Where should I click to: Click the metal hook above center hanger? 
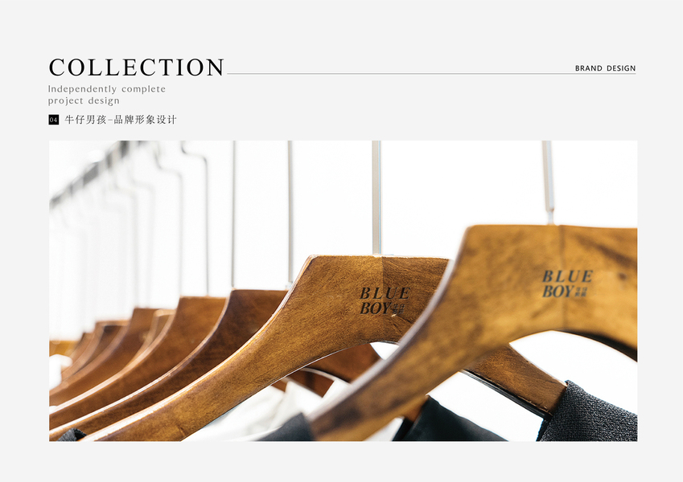[x=376, y=198]
